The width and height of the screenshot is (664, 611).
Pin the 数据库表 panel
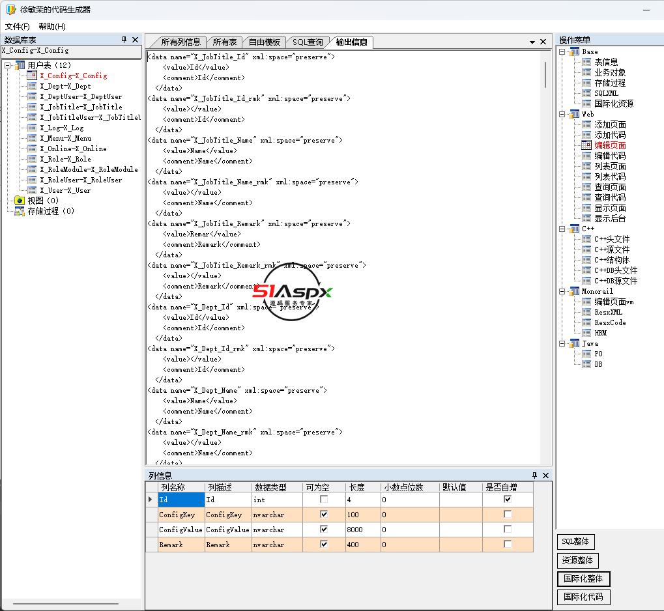tap(124, 39)
